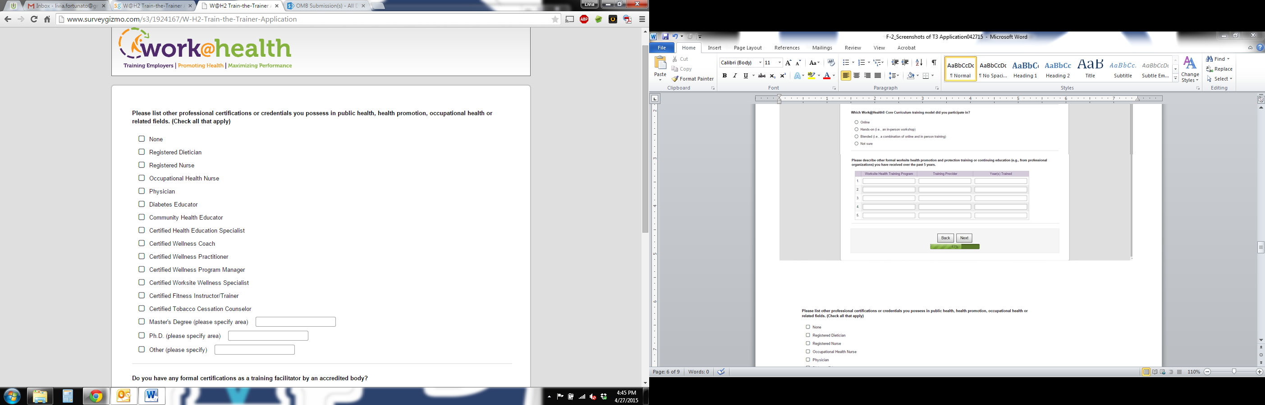Open the bullets list dropdown arrow
Image resolution: width=1265 pixels, height=405 pixels.
[x=853, y=63]
